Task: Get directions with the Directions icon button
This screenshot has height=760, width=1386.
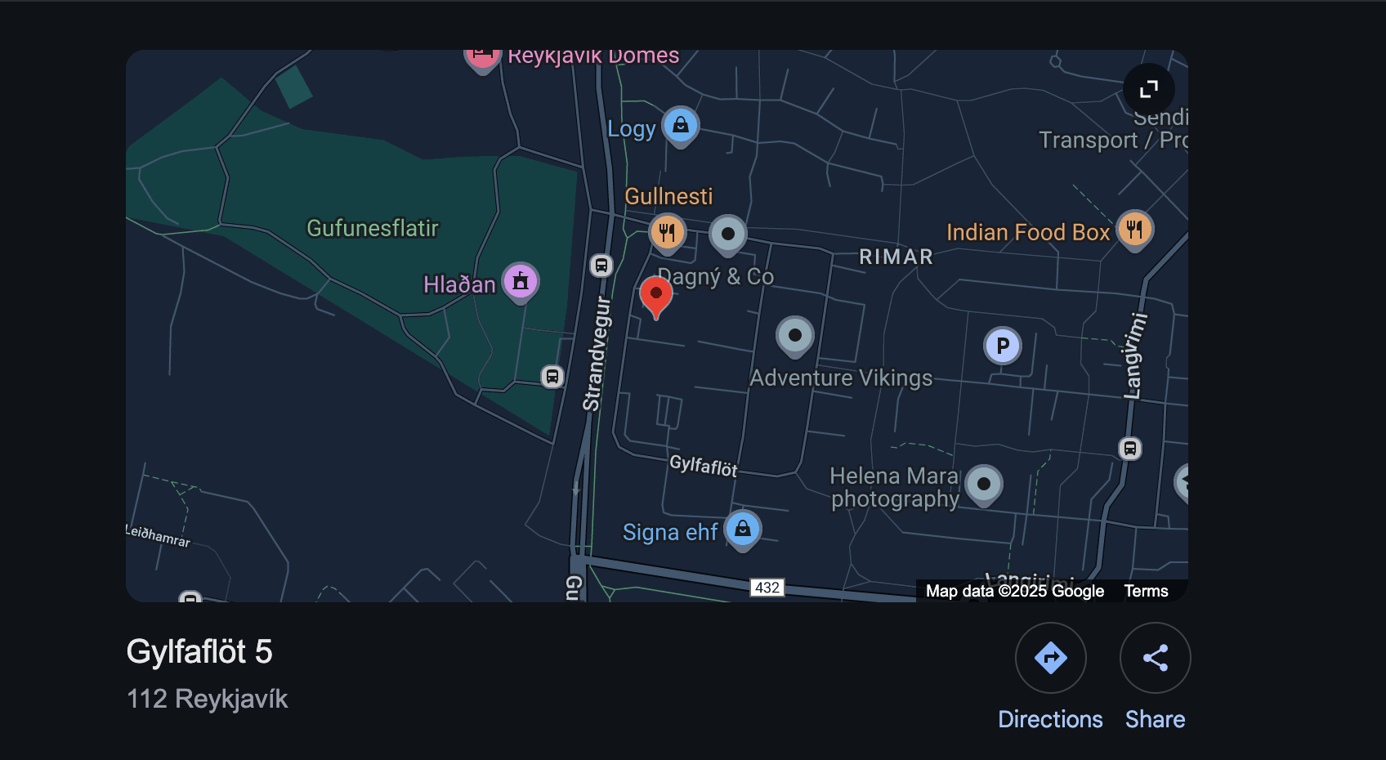Action: coord(1051,658)
